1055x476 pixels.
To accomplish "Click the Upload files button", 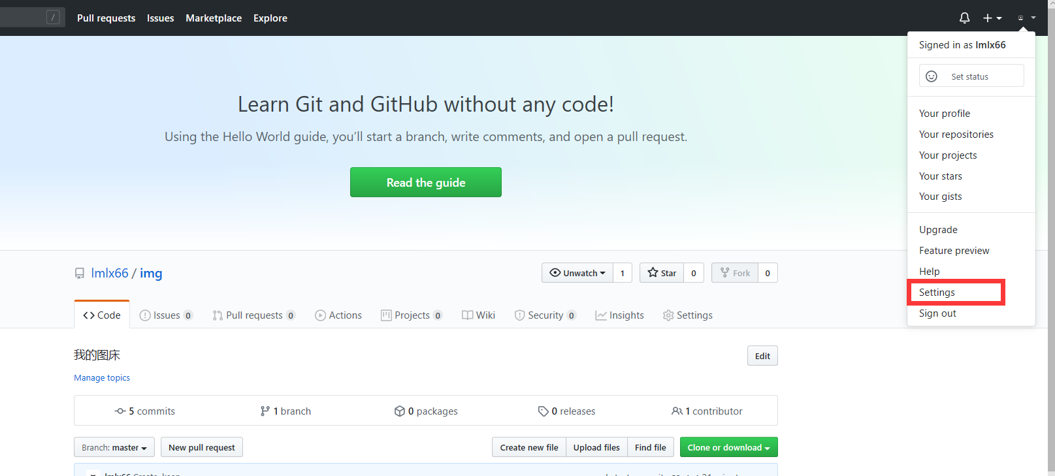I will tap(596, 447).
